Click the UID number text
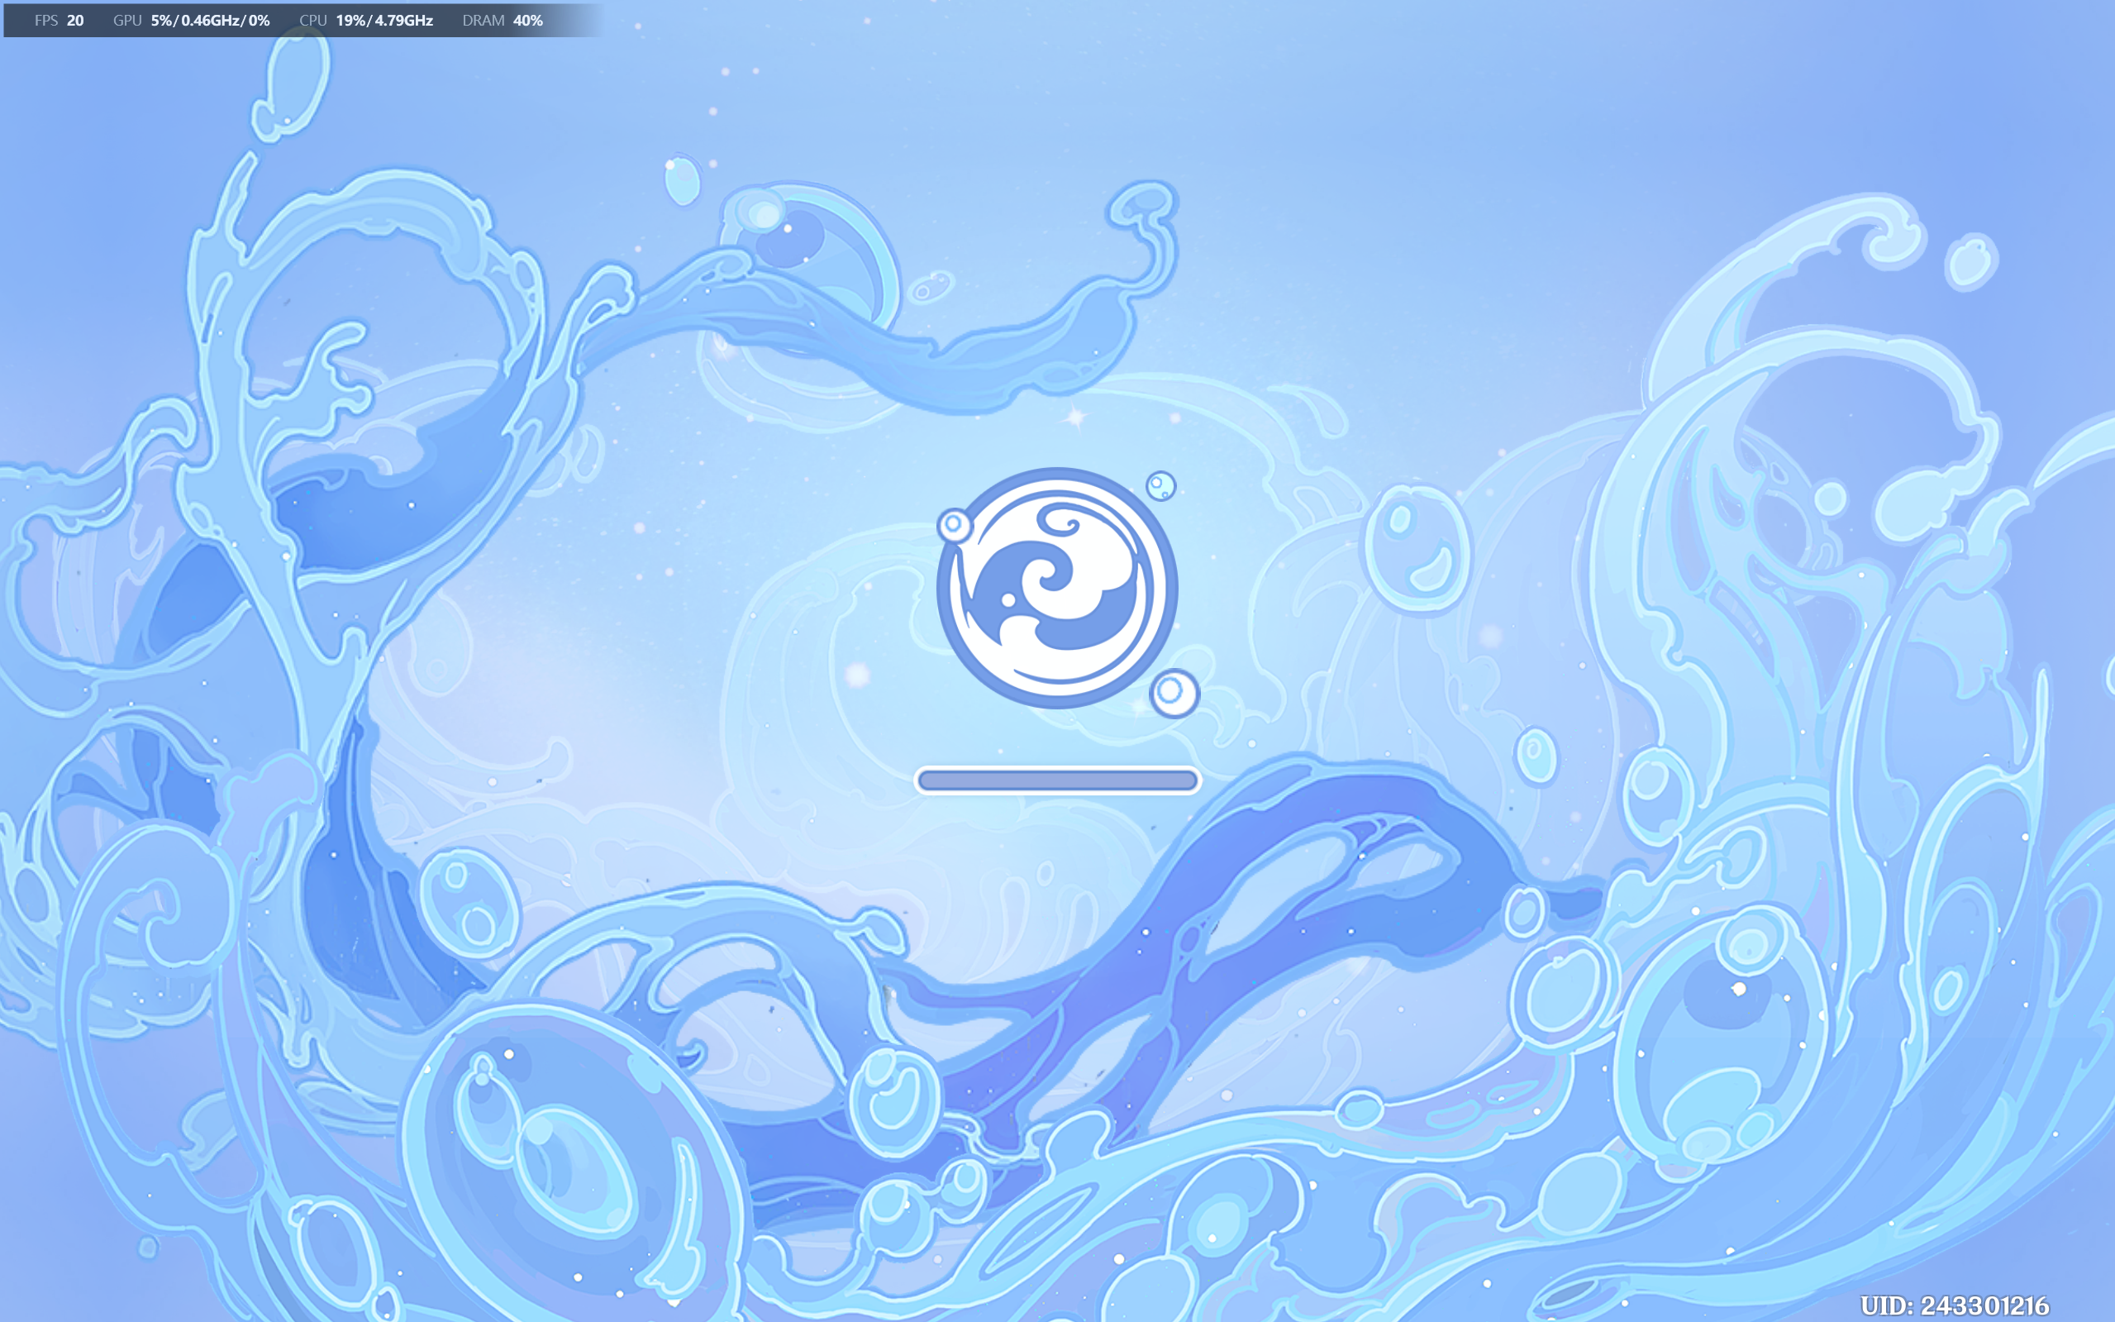 pos(1954,1305)
